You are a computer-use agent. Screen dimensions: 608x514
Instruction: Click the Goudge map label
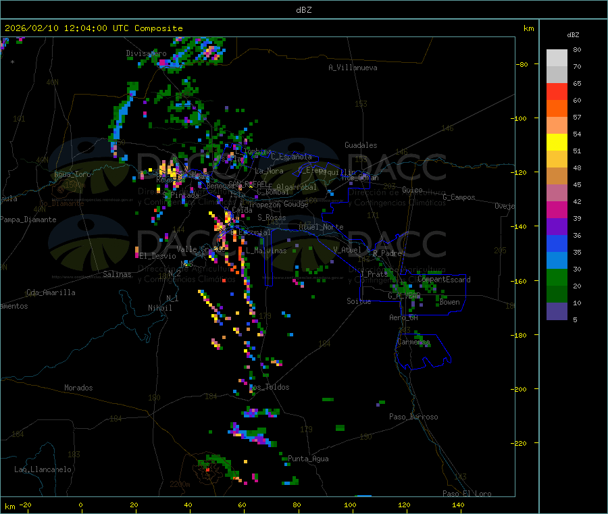[296, 204]
